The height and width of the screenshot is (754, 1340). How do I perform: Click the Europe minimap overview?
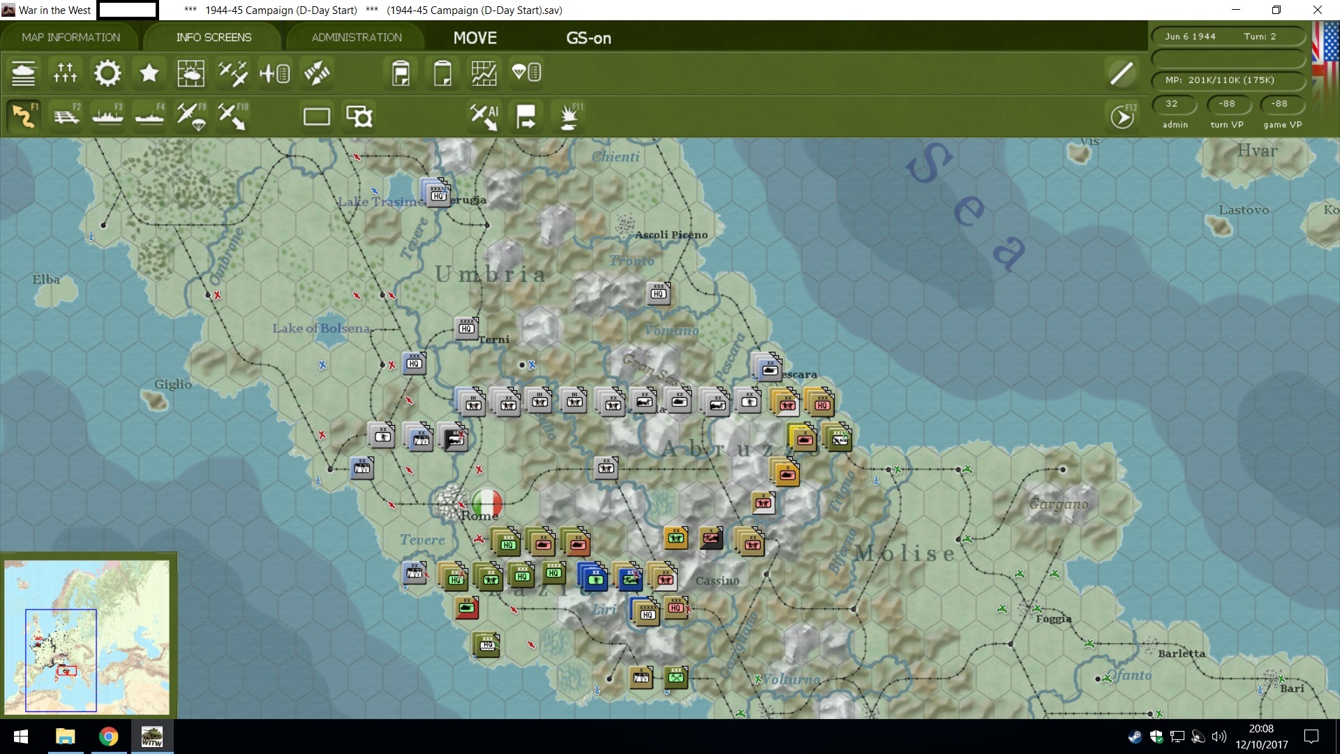coord(87,637)
